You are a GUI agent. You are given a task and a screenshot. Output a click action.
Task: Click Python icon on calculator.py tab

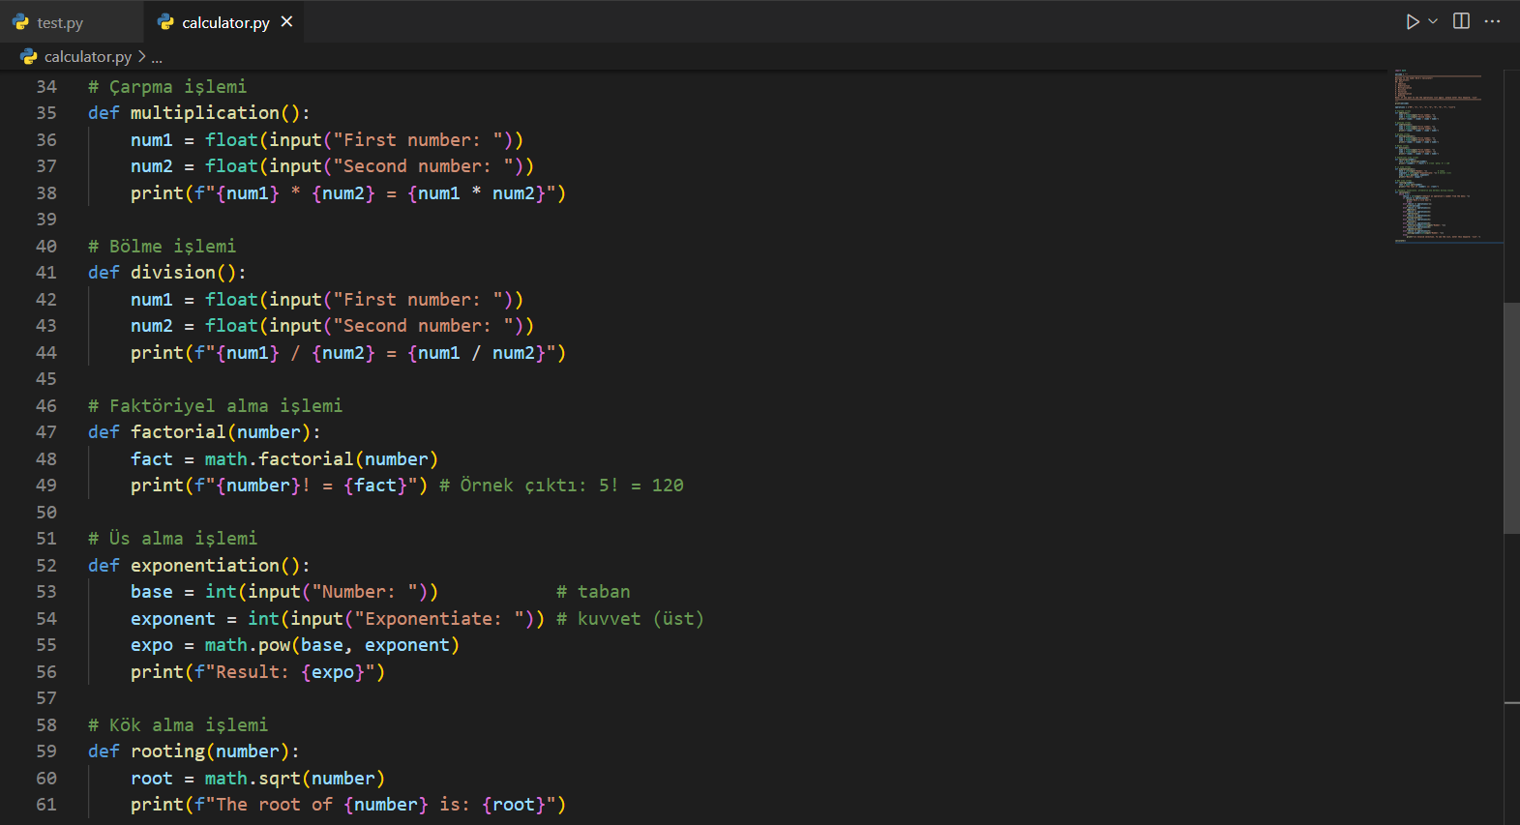coord(165,22)
